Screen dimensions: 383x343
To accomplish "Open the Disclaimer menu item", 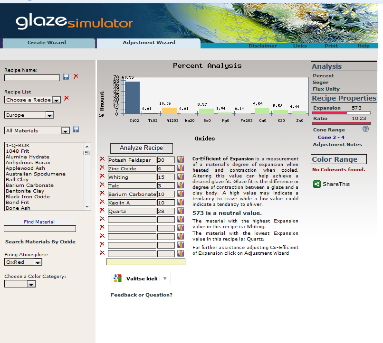I will [x=263, y=46].
